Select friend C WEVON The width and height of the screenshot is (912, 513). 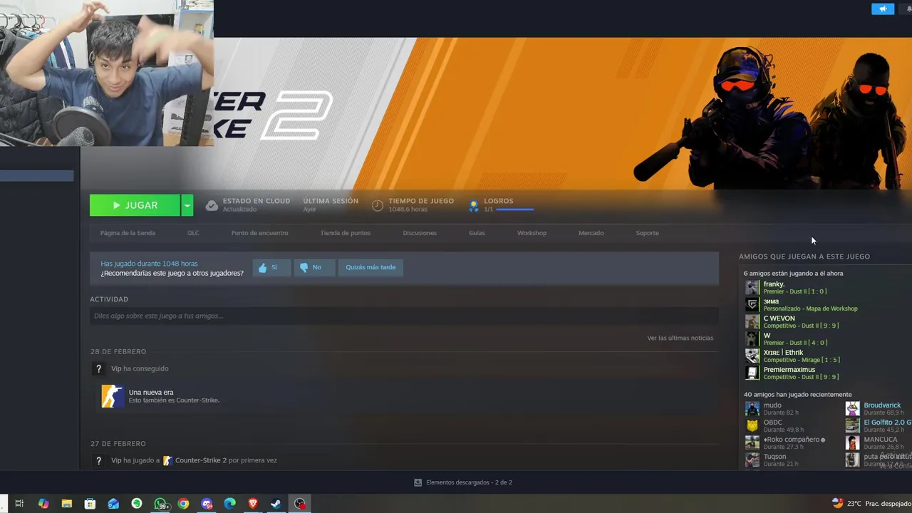(x=779, y=318)
